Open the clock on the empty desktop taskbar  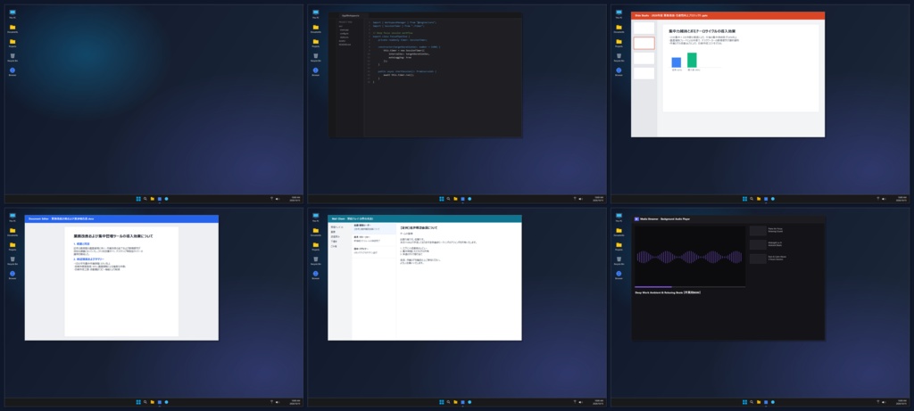point(295,199)
